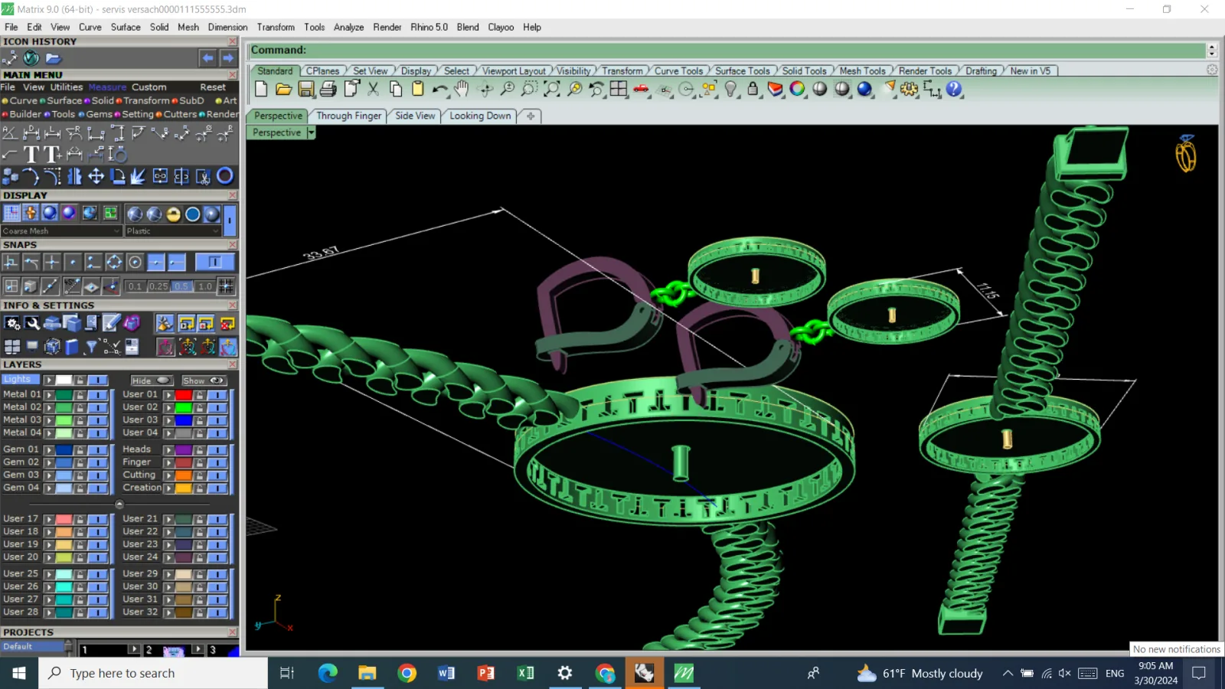Click the blue circle tool icon

(225, 176)
